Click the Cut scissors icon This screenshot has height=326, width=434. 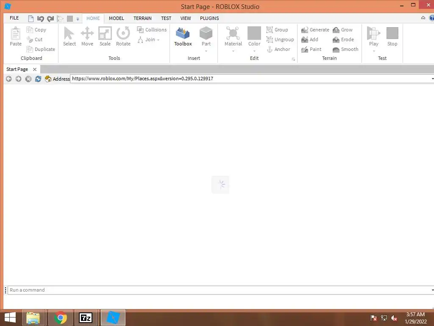click(x=30, y=39)
